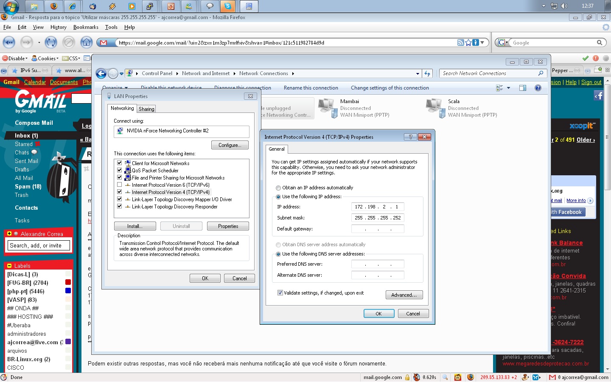
Task: Open Gmail's Compose Mail link
Action: point(34,123)
